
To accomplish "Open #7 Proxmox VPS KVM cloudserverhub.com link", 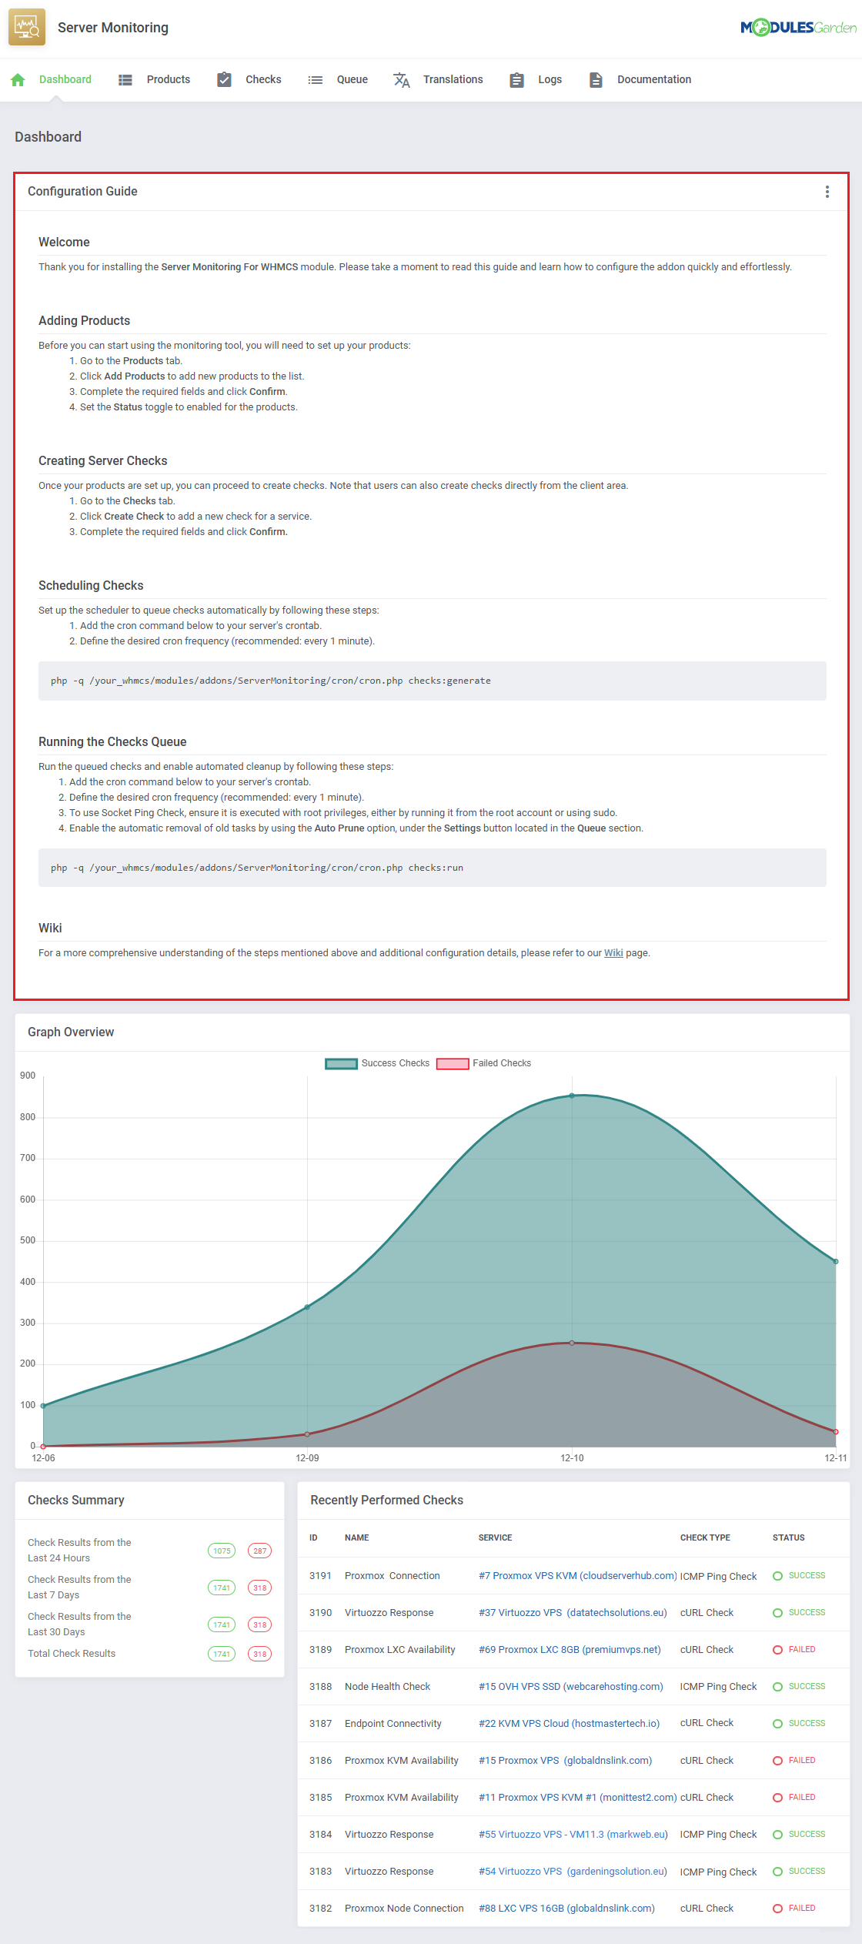I will click(578, 1575).
